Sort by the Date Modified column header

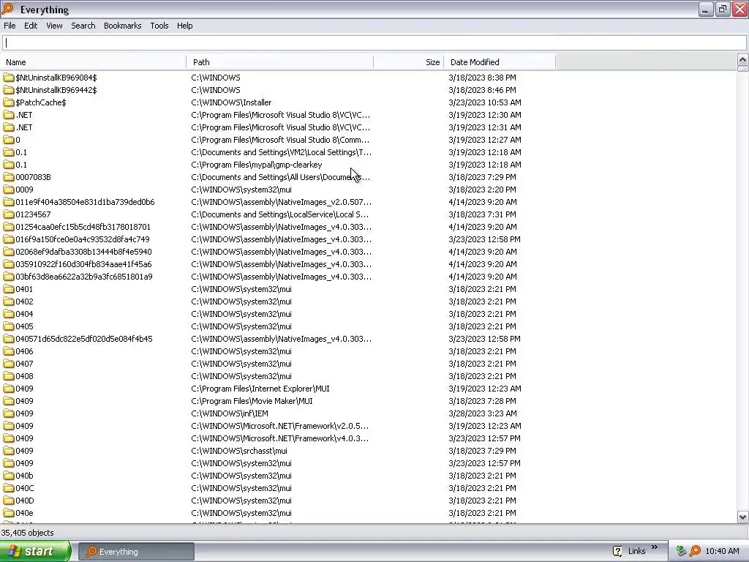(500, 62)
